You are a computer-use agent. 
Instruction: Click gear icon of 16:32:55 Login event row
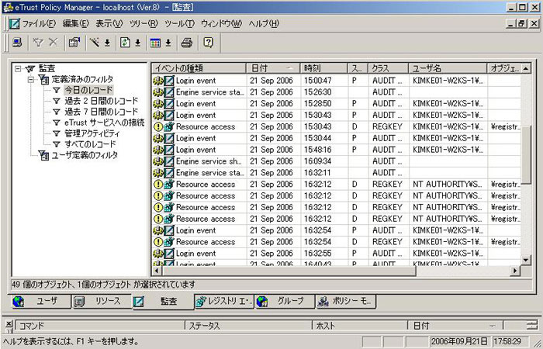coord(158,254)
